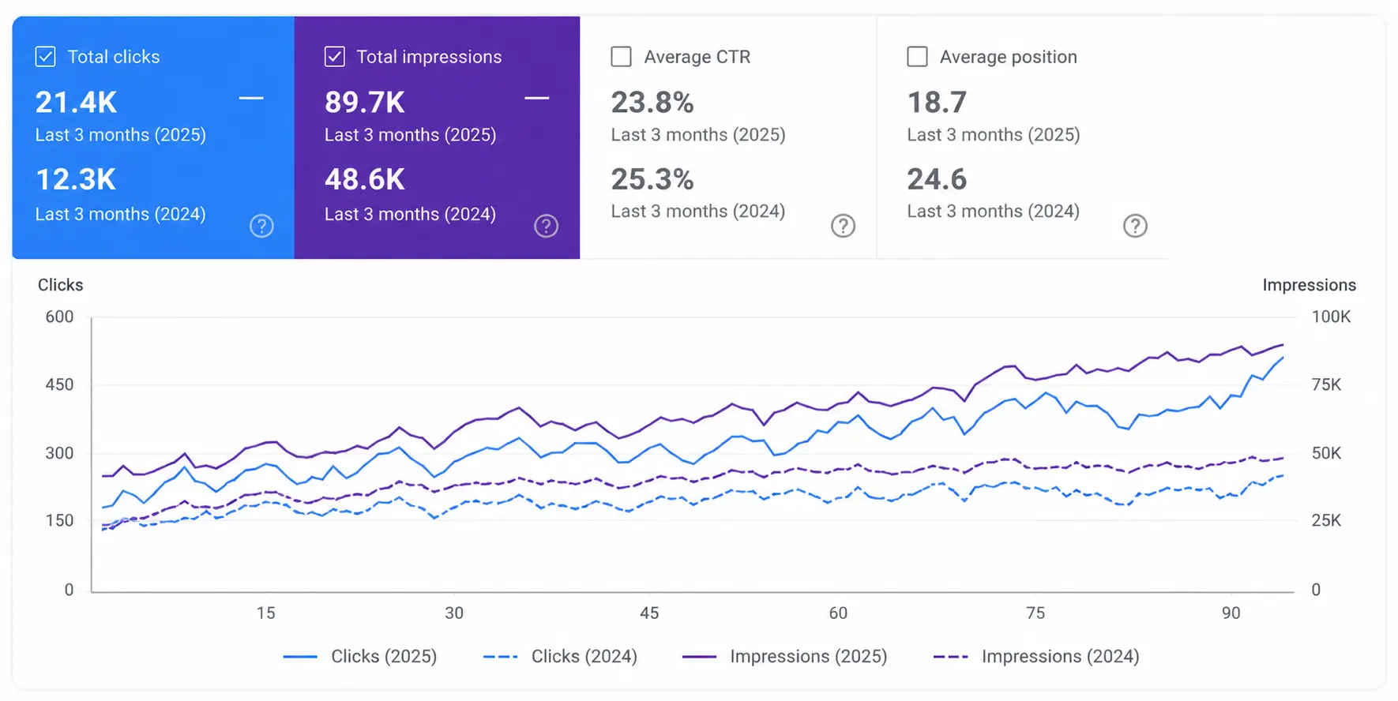
Task: Click the 48.6K impressions 2024 value
Action: (365, 180)
